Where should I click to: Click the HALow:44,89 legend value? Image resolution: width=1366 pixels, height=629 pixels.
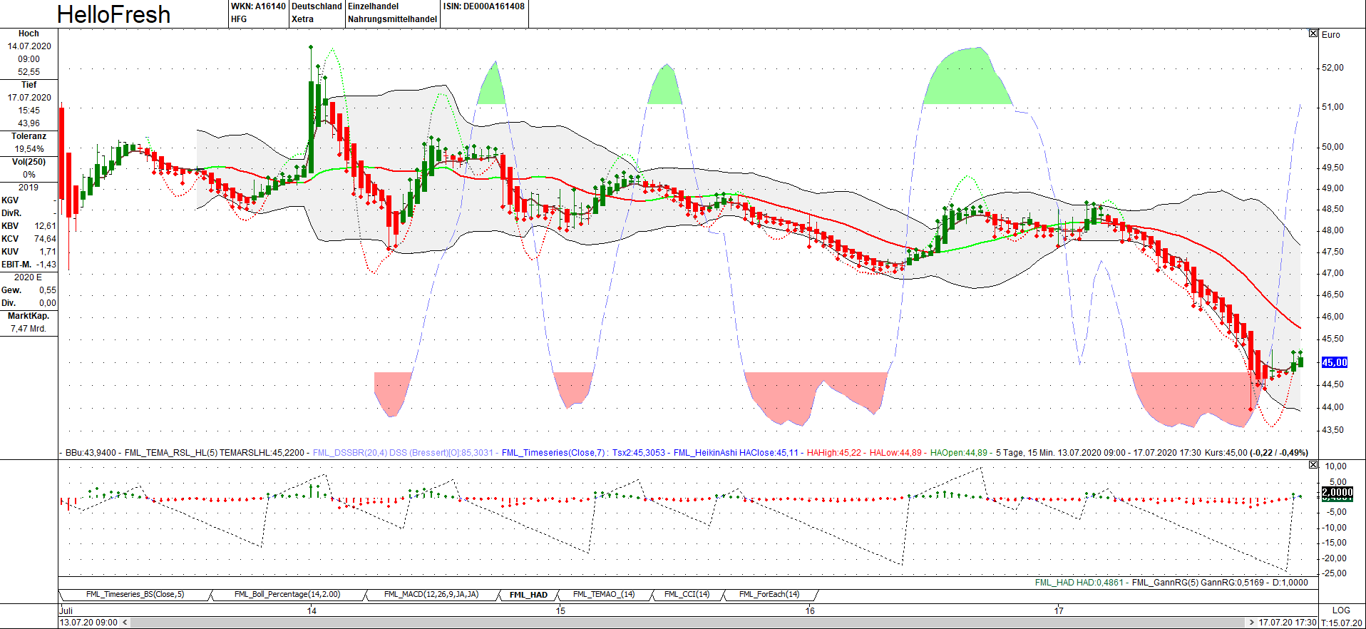coord(895,453)
